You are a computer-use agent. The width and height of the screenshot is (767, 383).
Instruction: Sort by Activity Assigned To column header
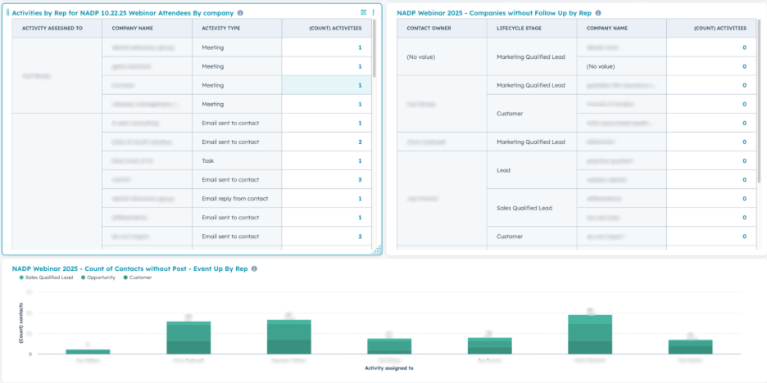pyautogui.click(x=52, y=28)
